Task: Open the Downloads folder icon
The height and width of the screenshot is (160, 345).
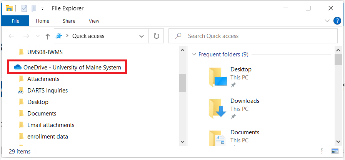Action: coord(217,108)
